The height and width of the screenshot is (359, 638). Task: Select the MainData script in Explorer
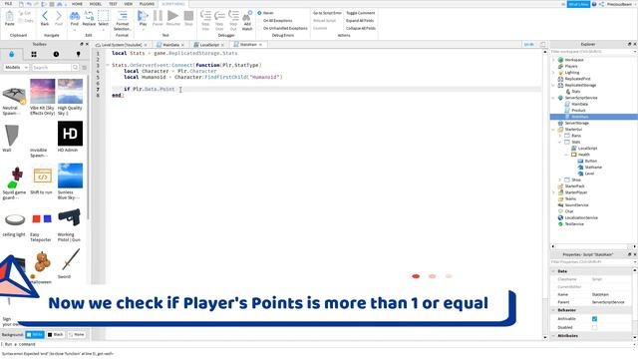pyautogui.click(x=579, y=104)
